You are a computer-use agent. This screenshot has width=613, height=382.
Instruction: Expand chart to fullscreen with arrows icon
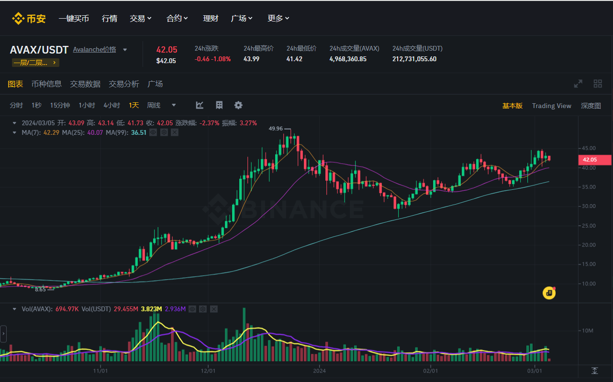[x=578, y=84]
